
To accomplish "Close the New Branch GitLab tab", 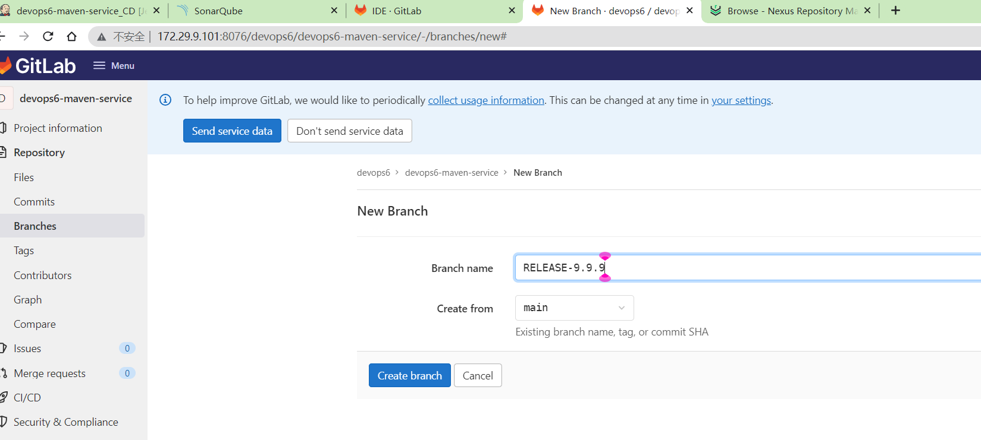I will pyautogui.click(x=689, y=11).
